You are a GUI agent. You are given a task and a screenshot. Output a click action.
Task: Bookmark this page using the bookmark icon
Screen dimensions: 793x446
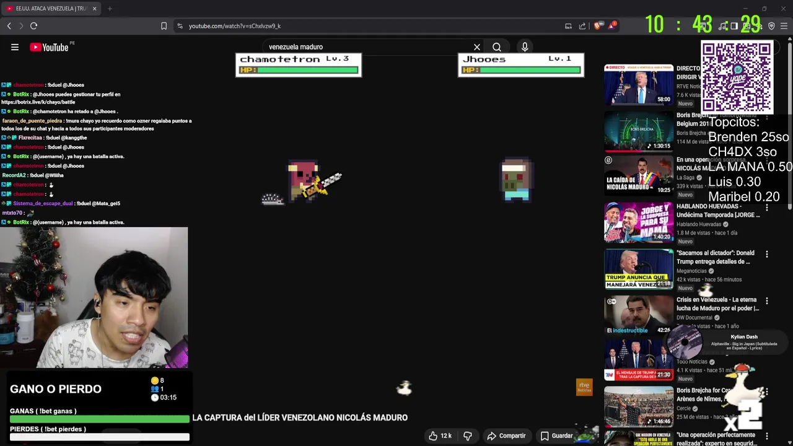pos(164,26)
